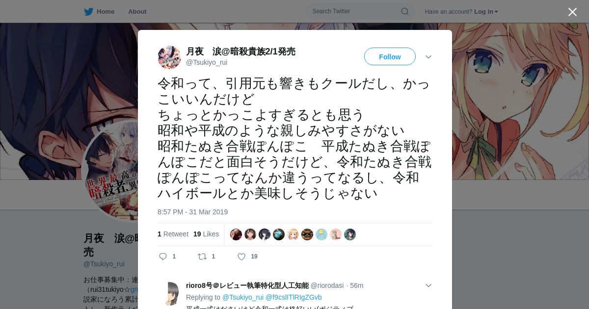Expand tweet options chevron next to Follow
This screenshot has width=589, height=309.
(x=428, y=57)
